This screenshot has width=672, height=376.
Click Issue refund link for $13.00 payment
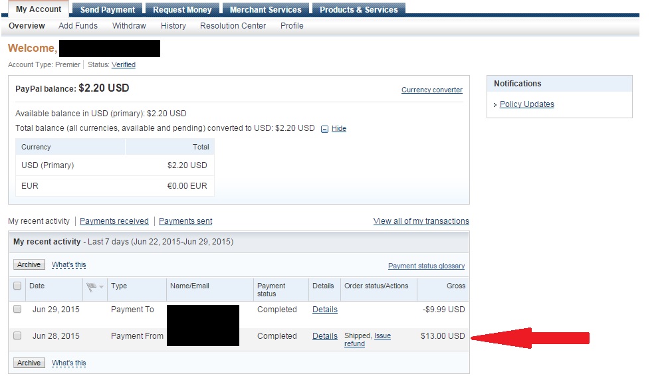pyautogui.click(x=368, y=339)
